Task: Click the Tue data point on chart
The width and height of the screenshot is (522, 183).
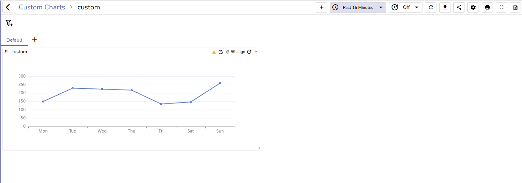Action: click(73, 88)
